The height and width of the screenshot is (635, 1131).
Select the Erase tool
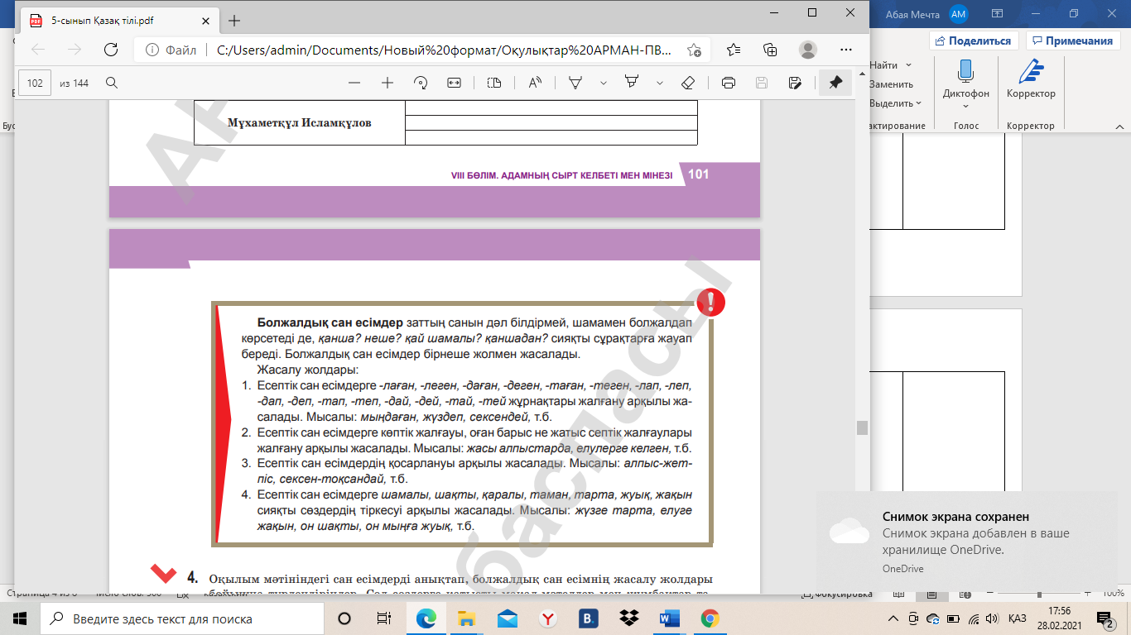pos(687,83)
